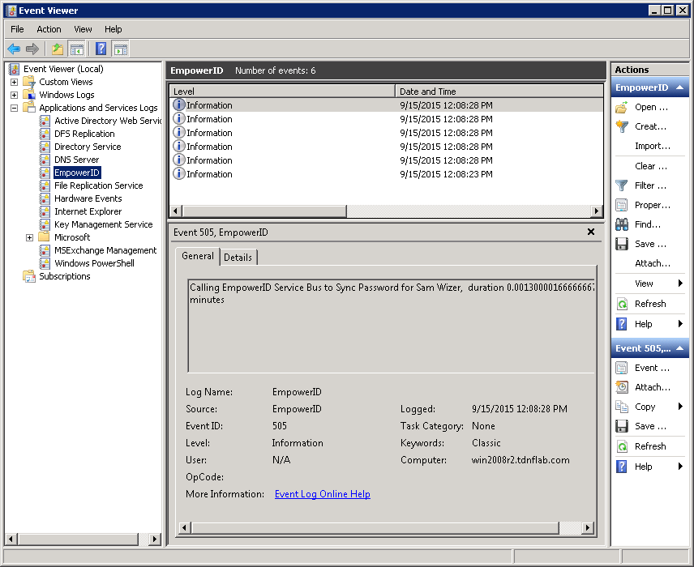Click the Back arrow toolbar icon
694x567 pixels.
click(x=14, y=49)
